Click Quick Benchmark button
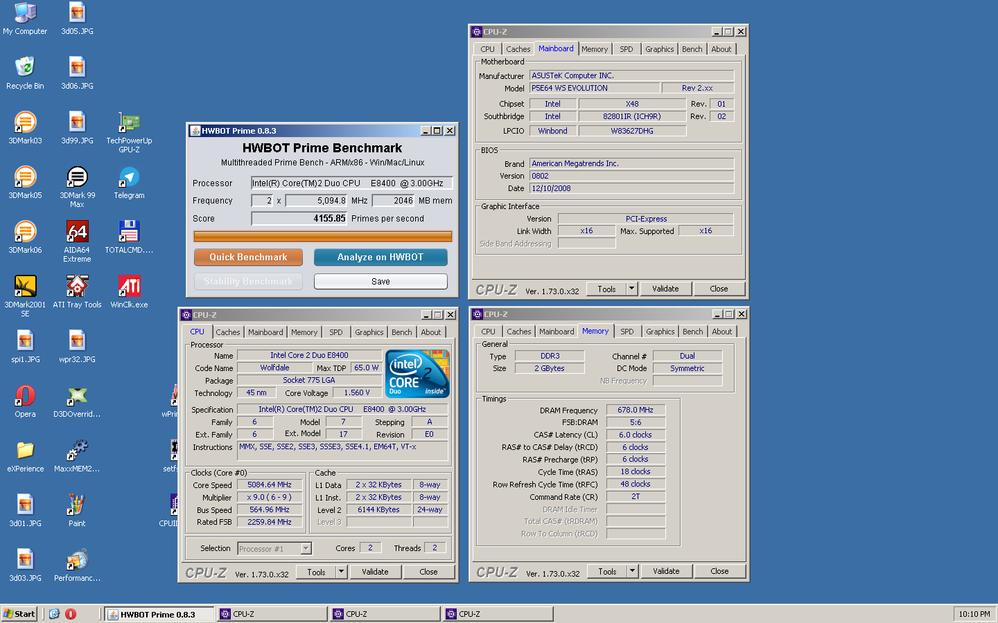The image size is (998, 623). click(x=248, y=257)
